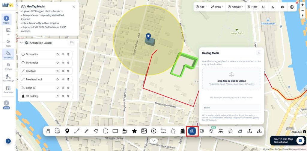Toggle visibility of 3D building layer
307x151 pixels.
pyautogui.click(x=63, y=96)
